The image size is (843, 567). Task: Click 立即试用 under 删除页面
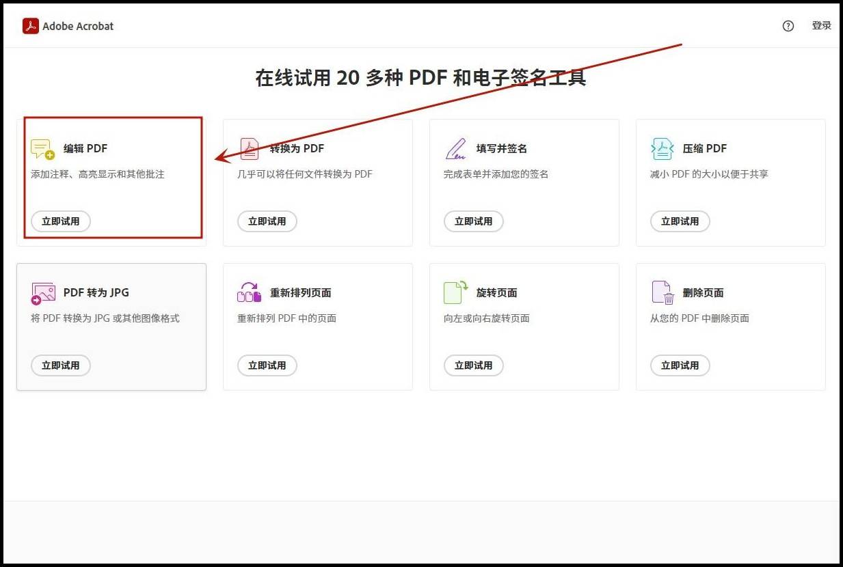[680, 365]
